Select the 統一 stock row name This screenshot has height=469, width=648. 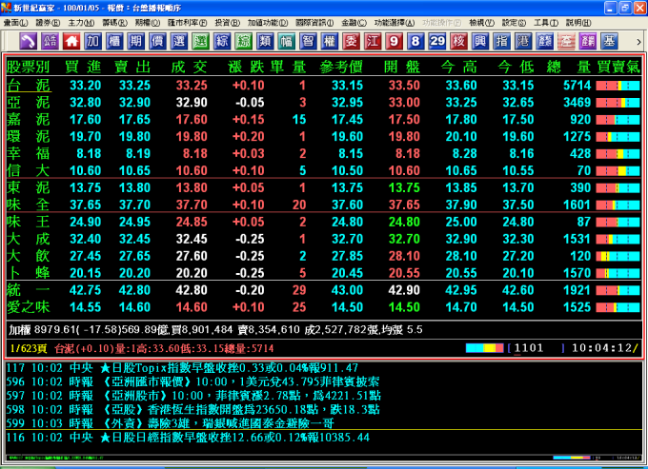(x=28, y=290)
